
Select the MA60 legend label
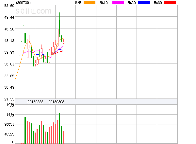(158, 3)
